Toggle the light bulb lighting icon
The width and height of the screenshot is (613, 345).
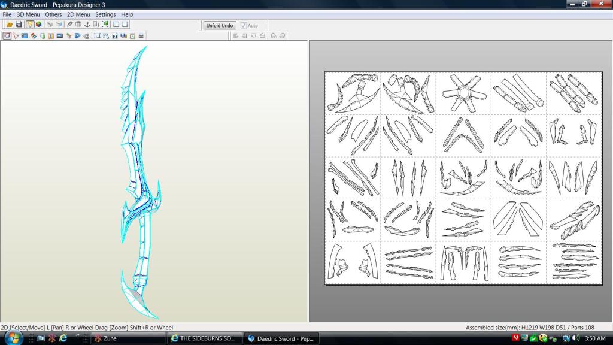point(30,24)
